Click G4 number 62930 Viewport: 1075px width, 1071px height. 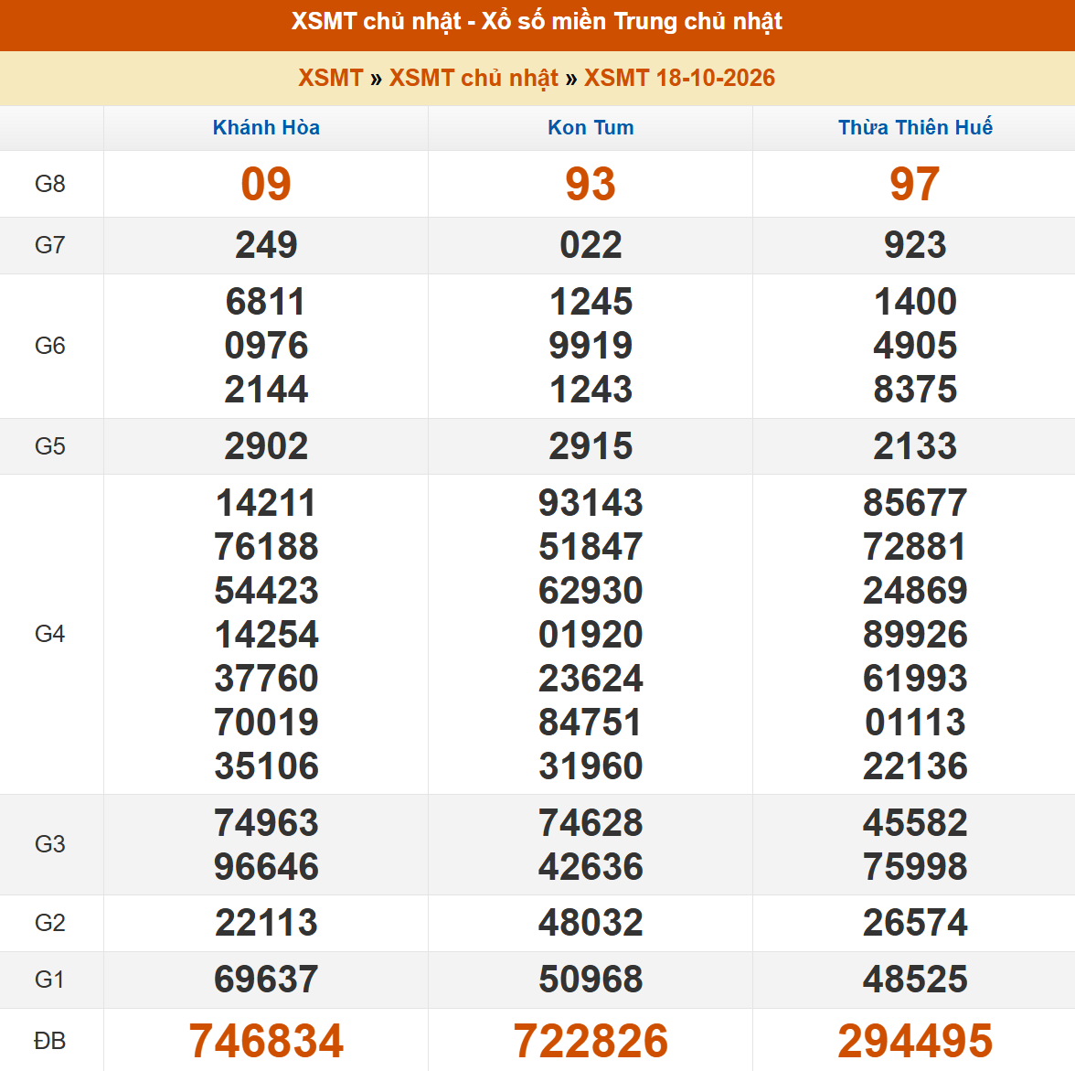tap(591, 591)
